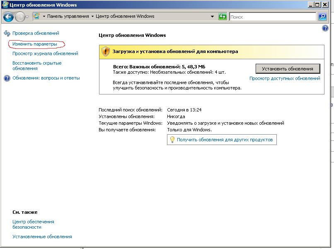Open Help via blue question mark icon
The width and height of the screenshot is (334, 249).
click(x=325, y=28)
